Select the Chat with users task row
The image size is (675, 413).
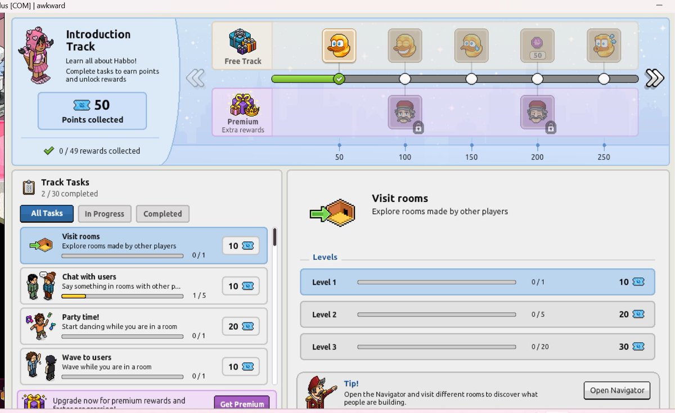[144, 286]
